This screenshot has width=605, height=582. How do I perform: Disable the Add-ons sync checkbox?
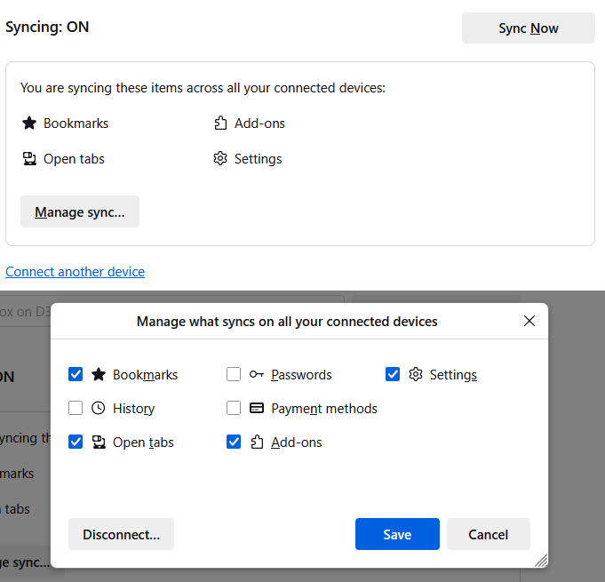pos(234,442)
